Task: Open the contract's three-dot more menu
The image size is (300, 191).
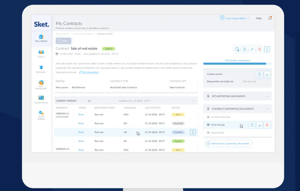Action: [267, 49]
